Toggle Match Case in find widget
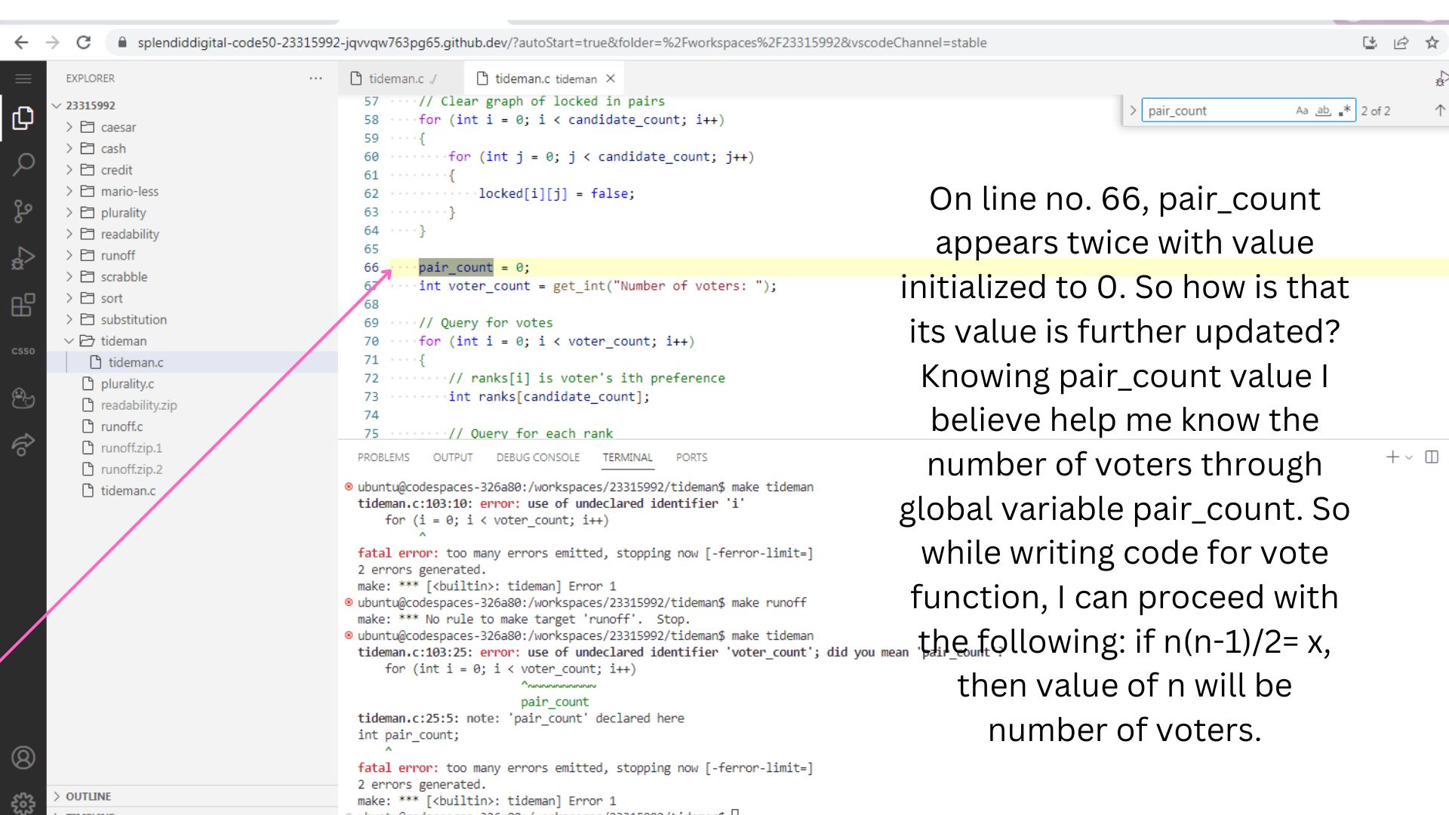The width and height of the screenshot is (1449, 815). 1302,110
